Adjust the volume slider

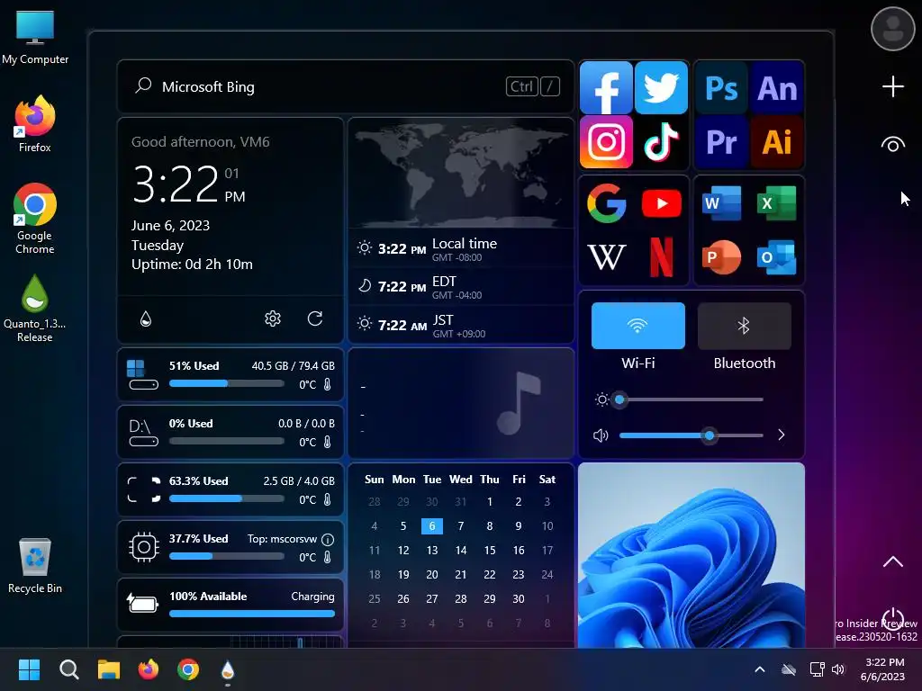[x=691, y=435]
